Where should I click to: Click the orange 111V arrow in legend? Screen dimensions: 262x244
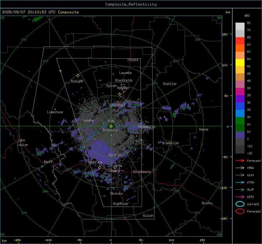(x=240, y=175)
